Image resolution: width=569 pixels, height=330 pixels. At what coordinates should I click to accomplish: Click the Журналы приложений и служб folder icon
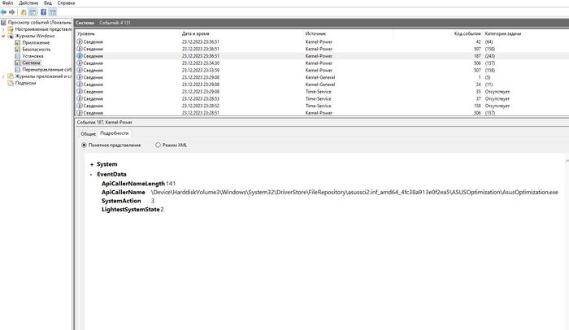pos(11,76)
